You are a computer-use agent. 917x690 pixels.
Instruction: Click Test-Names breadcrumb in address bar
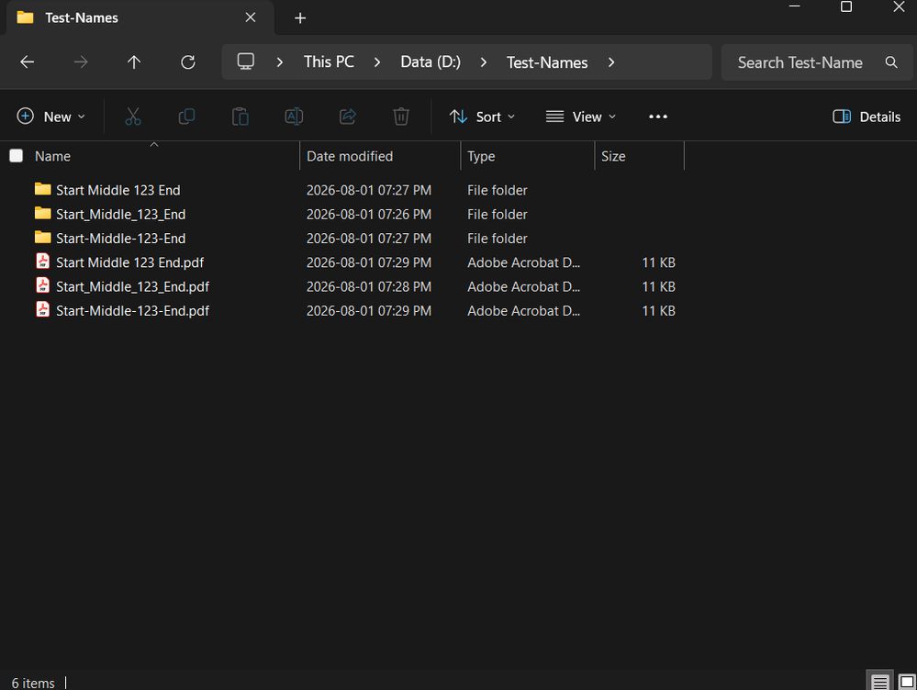coord(547,62)
